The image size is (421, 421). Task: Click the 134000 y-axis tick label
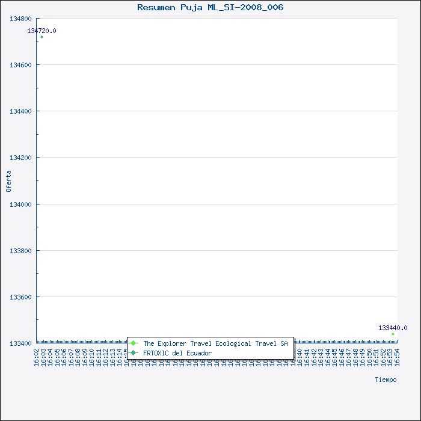[20, 204]
